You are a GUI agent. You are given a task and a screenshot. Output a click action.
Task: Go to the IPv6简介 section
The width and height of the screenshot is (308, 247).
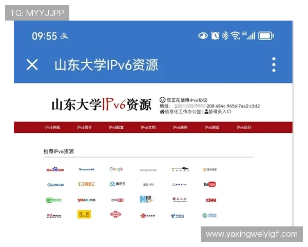pyautogui.click(x=85, y=128)
